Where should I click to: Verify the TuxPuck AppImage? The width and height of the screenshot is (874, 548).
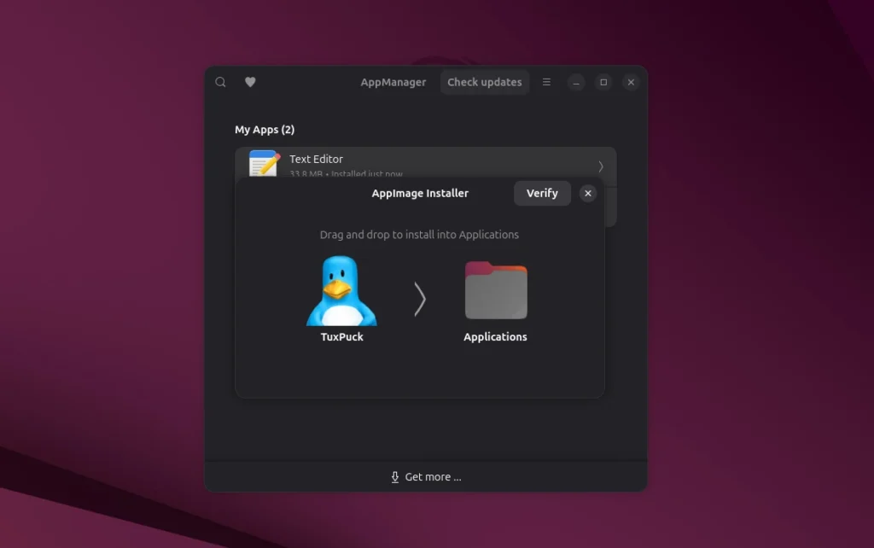[542, 193]
